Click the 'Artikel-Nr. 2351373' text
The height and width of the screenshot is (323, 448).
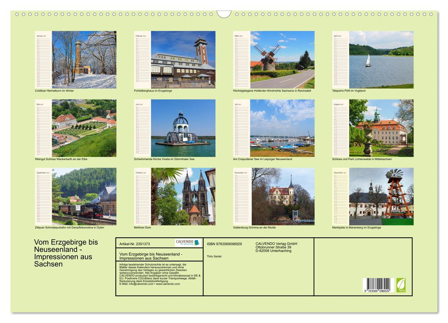pos(135,244)
